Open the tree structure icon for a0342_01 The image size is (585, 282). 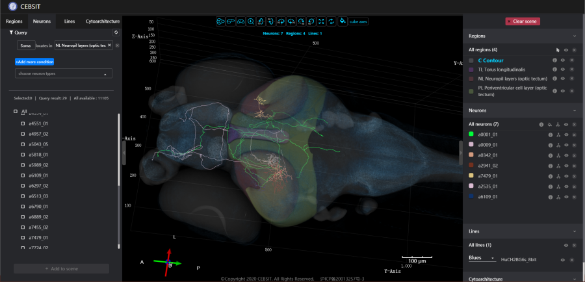tap(558, 155)
